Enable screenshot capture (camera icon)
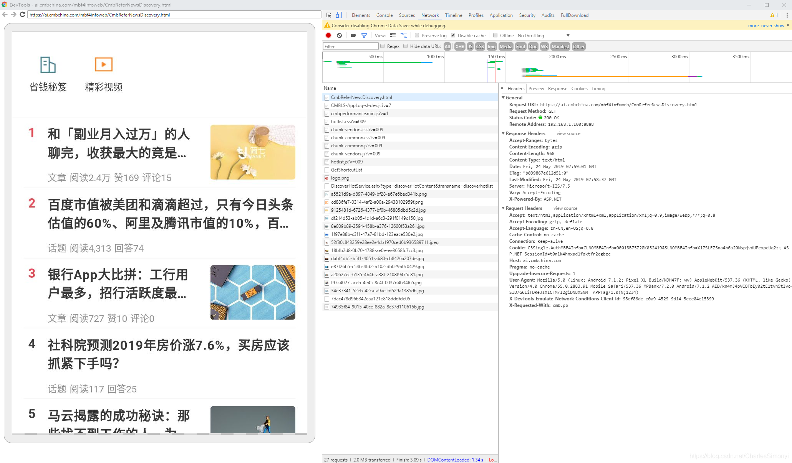792x463 pixels. click(353, 35)
